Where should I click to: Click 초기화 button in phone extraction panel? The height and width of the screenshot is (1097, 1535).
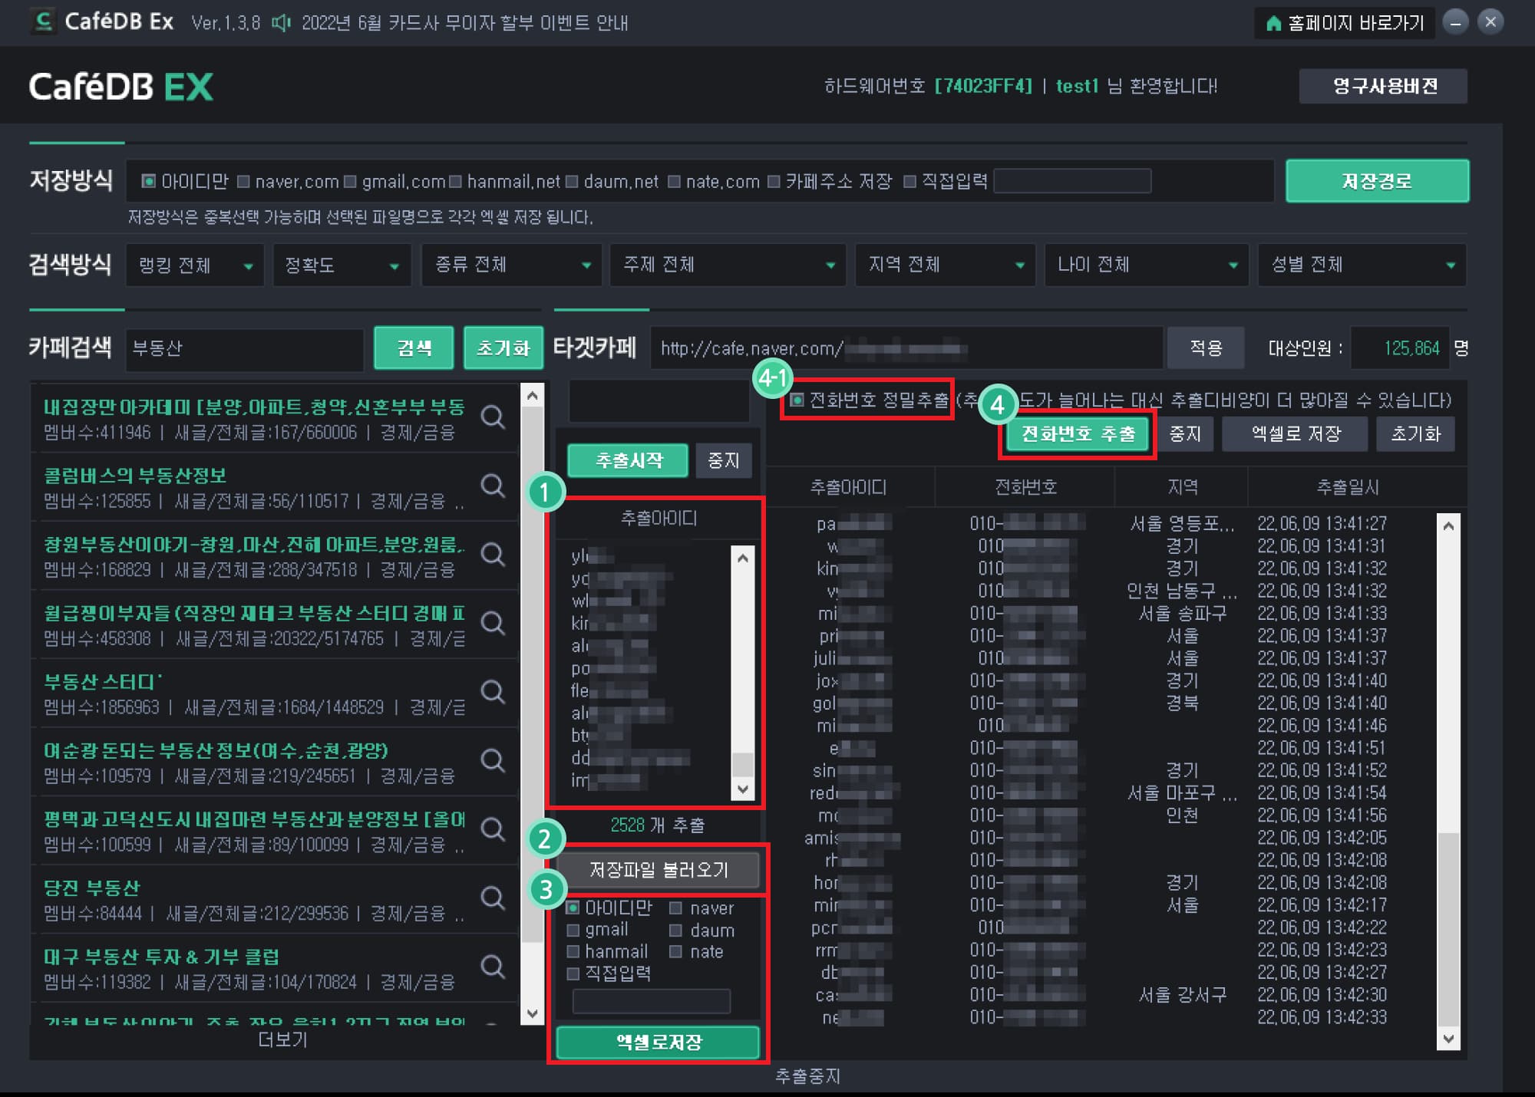pos(1415,434)
